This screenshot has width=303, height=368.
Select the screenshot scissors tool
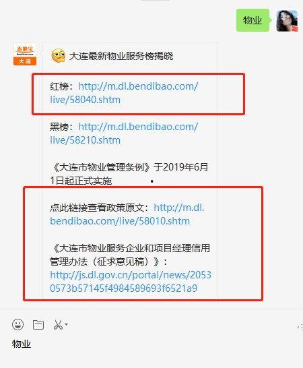58,325
